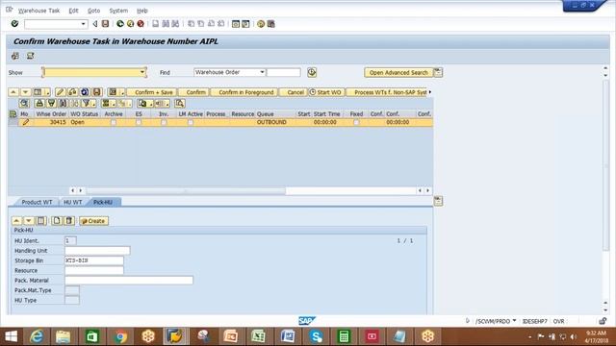Click the Print icon in standard toolbar
This screenshot has width=616, height=346.
click(x=156, y=24)
